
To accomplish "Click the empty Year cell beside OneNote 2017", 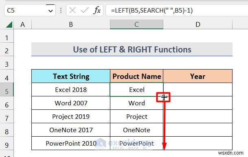I will click(198, 130).
